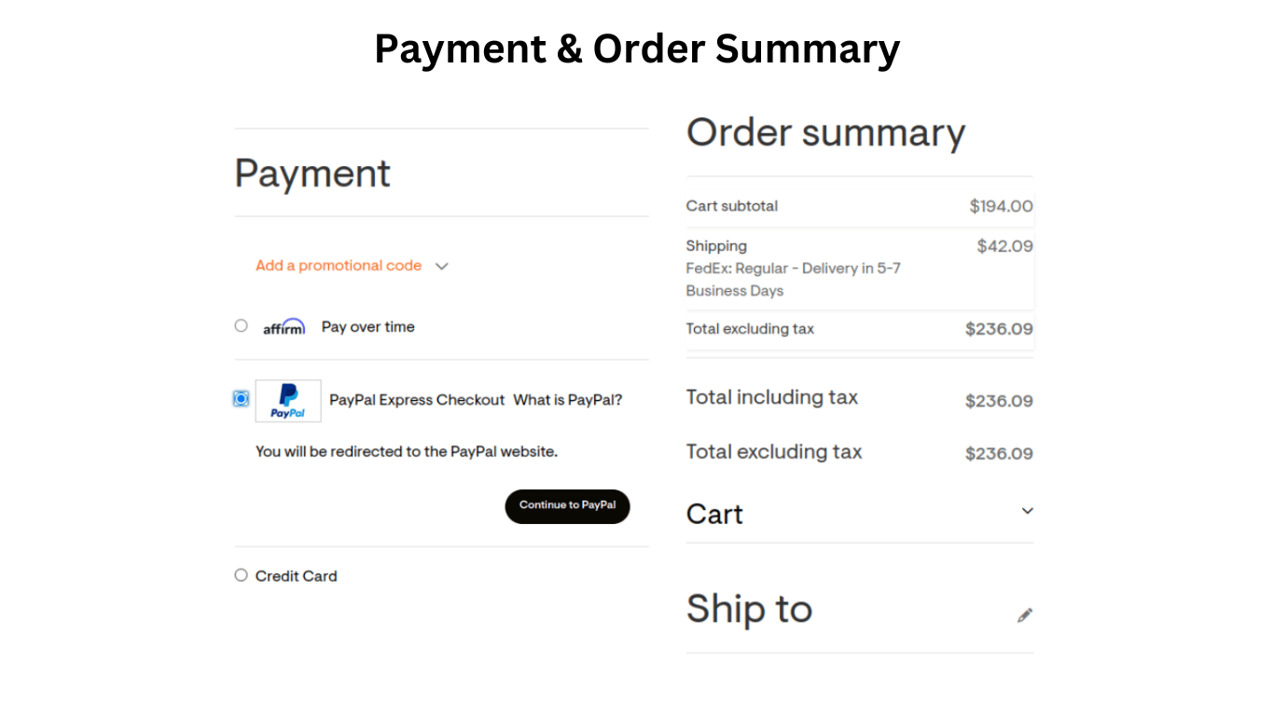Click the Affirm logo
This screenshot has height=716, width=1274.
(284, 327)
